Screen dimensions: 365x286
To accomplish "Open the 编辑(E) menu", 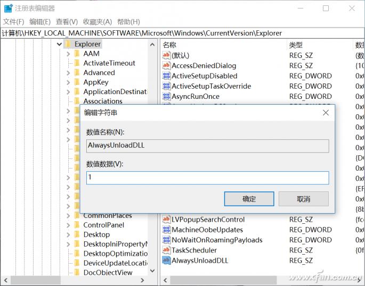I will tap(40, 22).
